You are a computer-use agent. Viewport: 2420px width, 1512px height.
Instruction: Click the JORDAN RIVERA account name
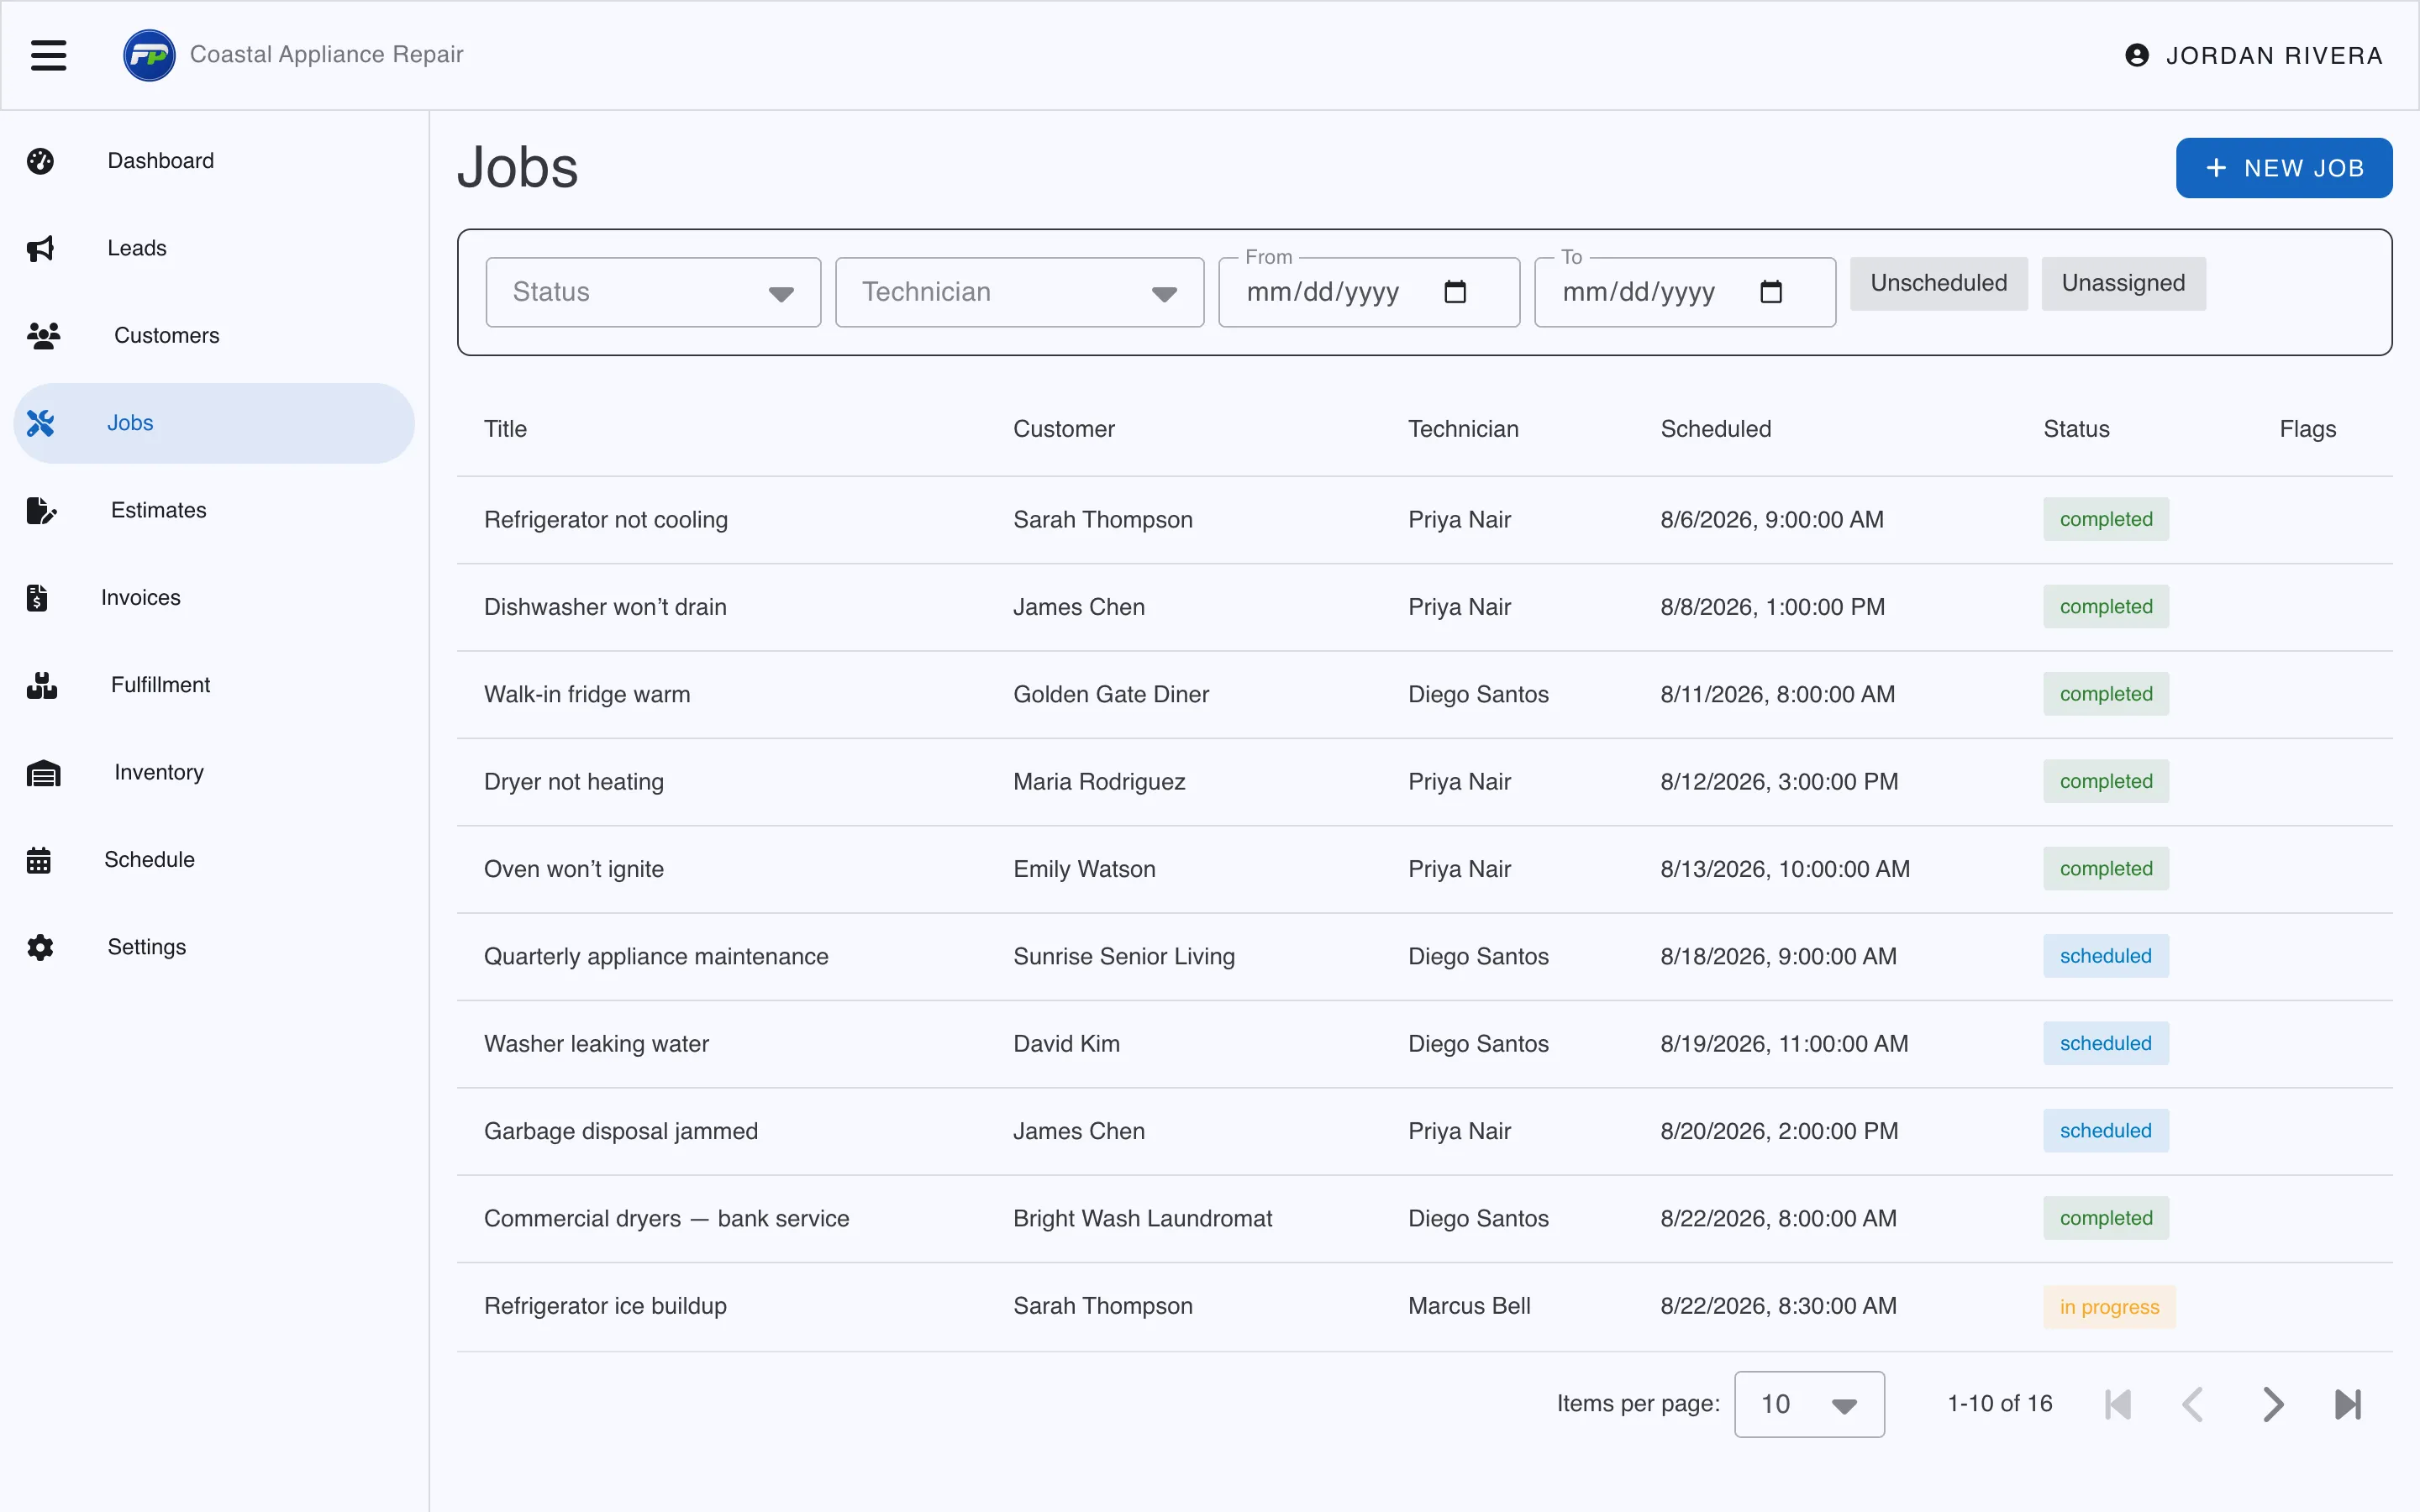coord(2274,56)
